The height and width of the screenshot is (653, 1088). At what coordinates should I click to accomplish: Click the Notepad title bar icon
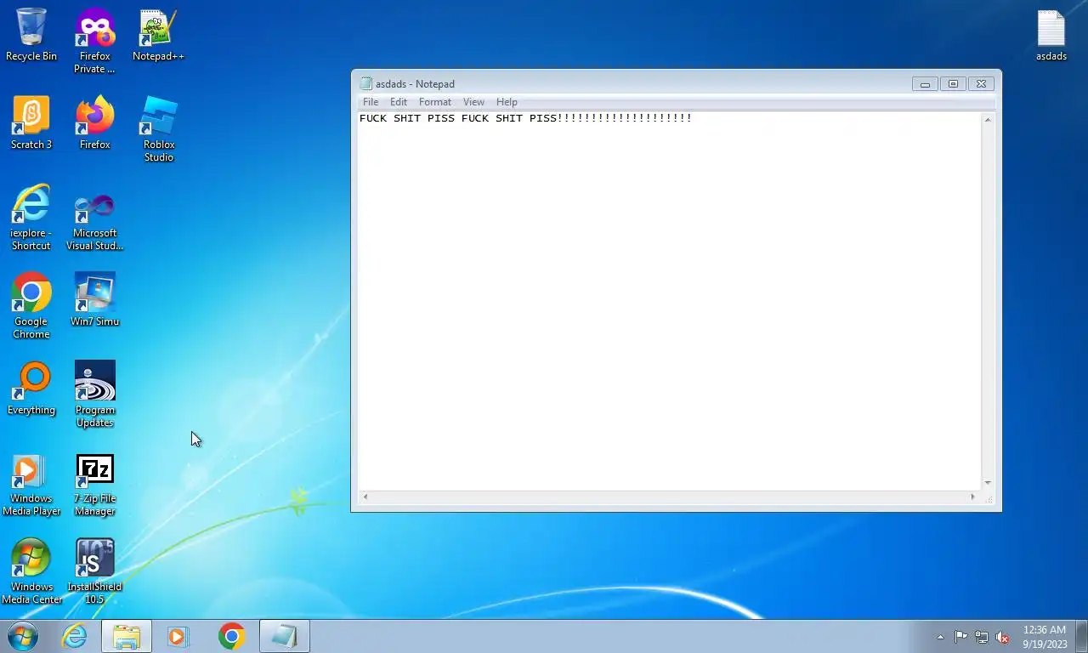coord(366,83)
